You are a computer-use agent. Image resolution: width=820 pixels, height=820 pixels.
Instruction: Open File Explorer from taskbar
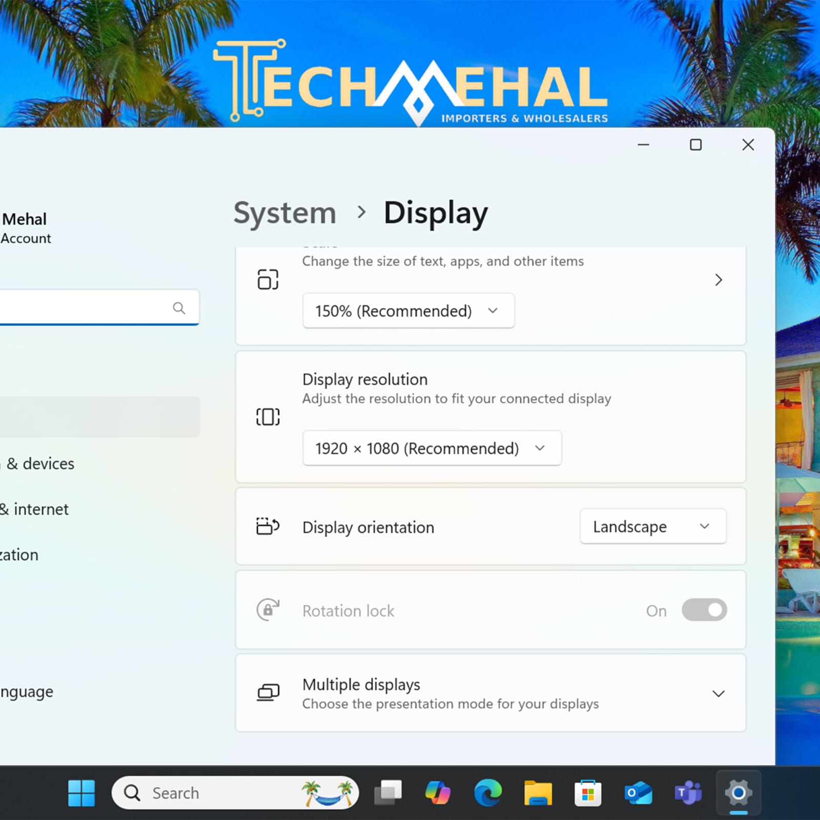[538, 793]
